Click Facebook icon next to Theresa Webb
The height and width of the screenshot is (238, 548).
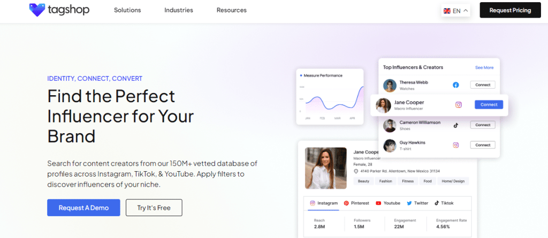456,85
